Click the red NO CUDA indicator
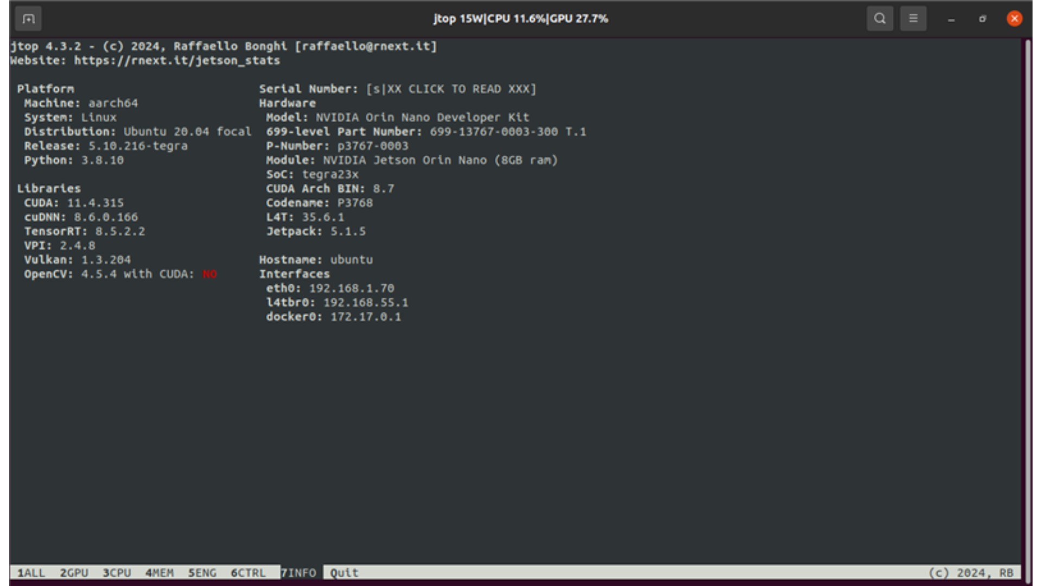 coord(209,274)
